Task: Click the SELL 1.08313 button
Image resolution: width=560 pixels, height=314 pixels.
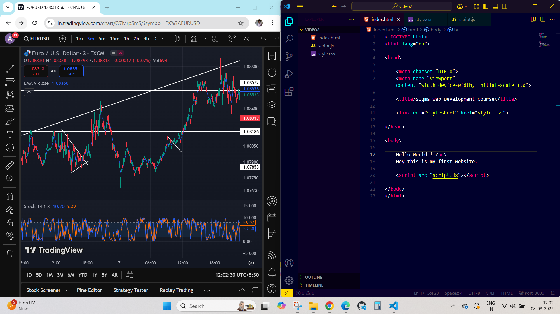Action: (36, 71)
